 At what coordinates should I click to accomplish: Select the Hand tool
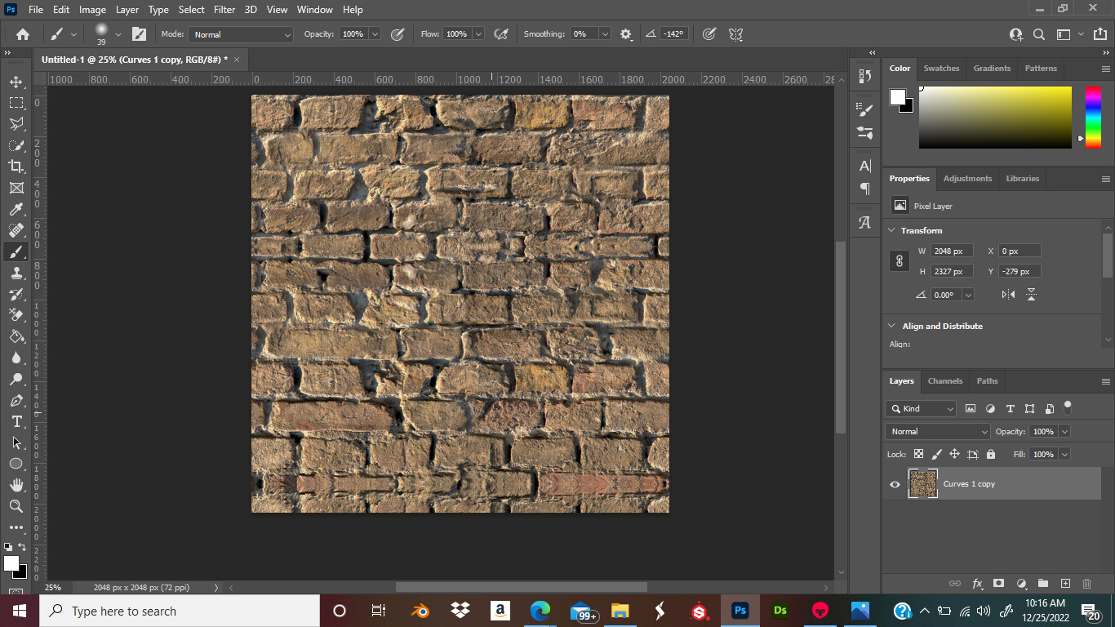coord(16,484)
